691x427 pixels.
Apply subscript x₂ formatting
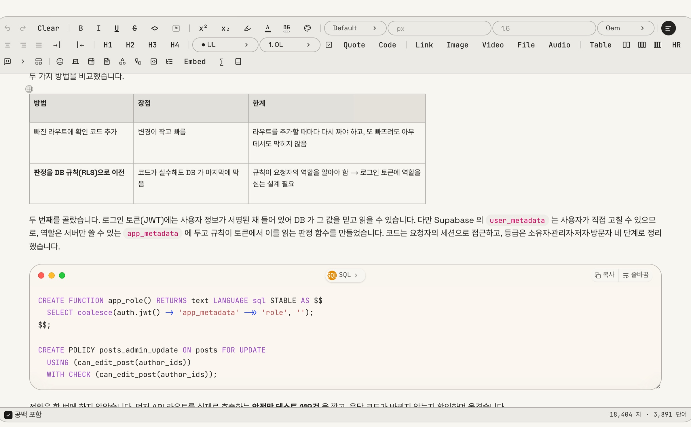click(x=225, y=28)
